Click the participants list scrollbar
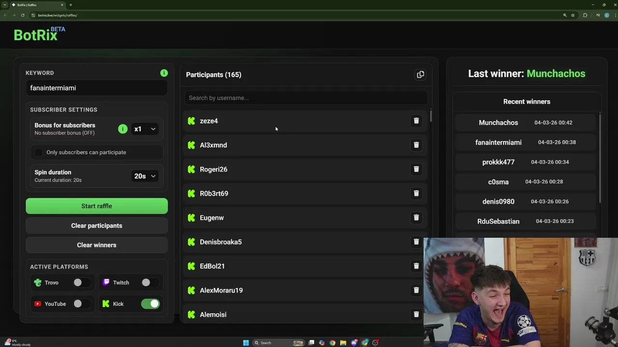Screen dimensions: 618x347 [x=431, y=116]
